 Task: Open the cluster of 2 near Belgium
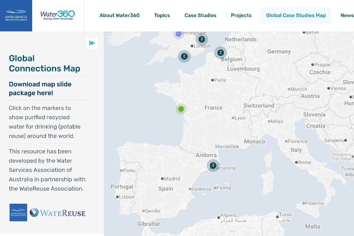[x=221, y=53]
